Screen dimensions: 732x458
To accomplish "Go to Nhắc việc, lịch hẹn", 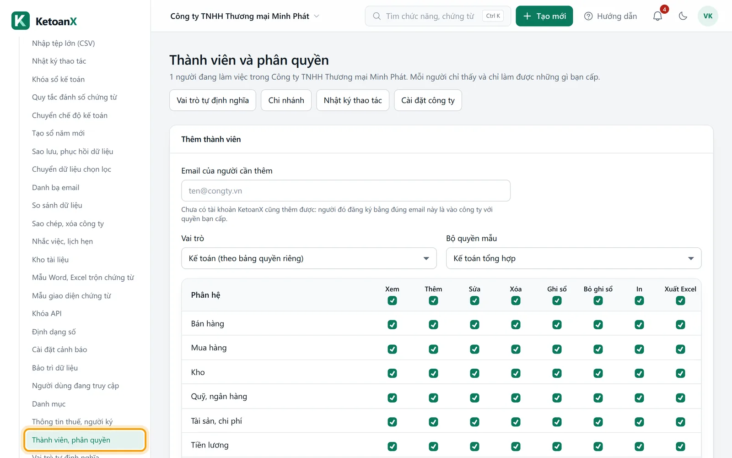I will (62, 241).
